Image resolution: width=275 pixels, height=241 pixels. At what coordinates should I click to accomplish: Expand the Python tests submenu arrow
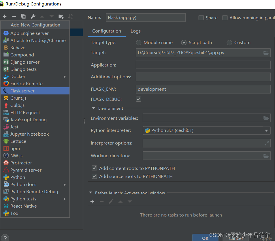click(x=65, y=199)
